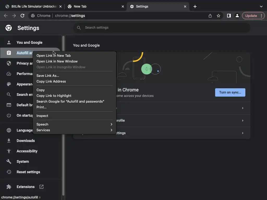The image size is (267, 200).
Task: Choose Copy from the context menu
Action: point(74,90)
